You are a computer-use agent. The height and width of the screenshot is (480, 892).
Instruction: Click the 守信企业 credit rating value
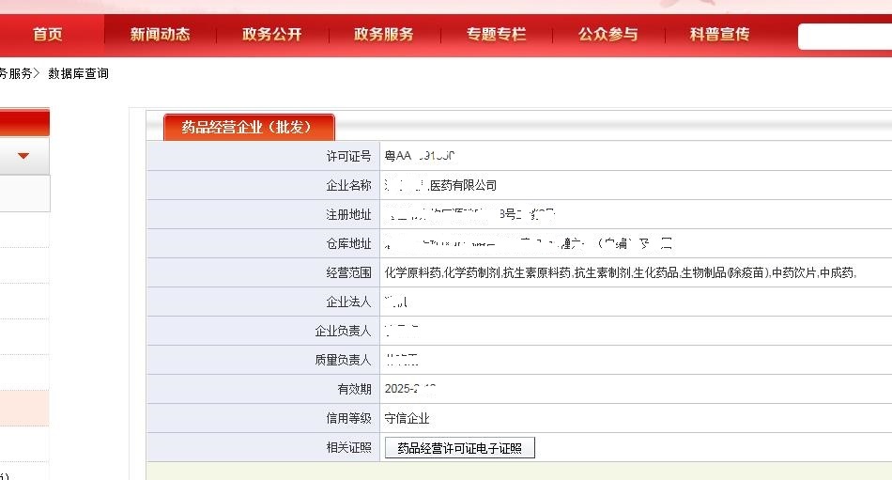click(x=407, y=418)
